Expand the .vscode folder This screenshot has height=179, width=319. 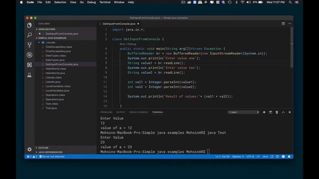pyautogui.click(x=50, y=42)
